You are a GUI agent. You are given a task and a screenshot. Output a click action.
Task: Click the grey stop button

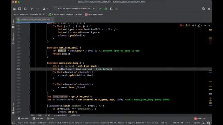[x=116, y=9]
